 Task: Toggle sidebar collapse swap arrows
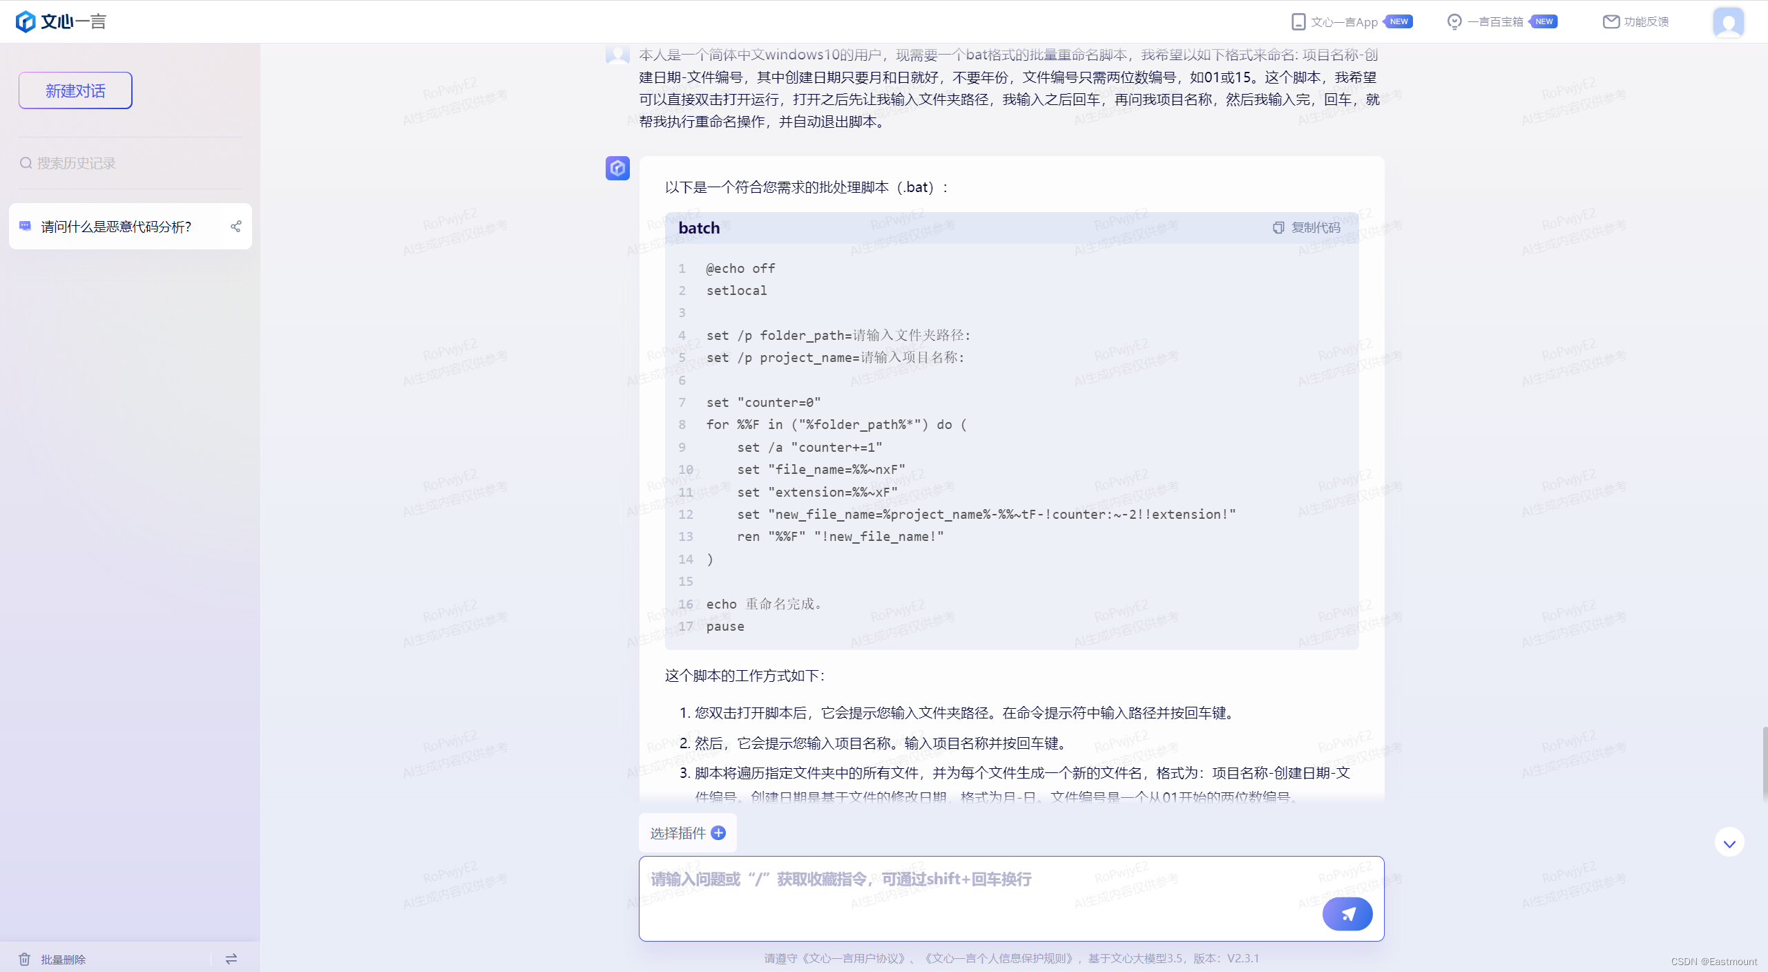[231, 959]
